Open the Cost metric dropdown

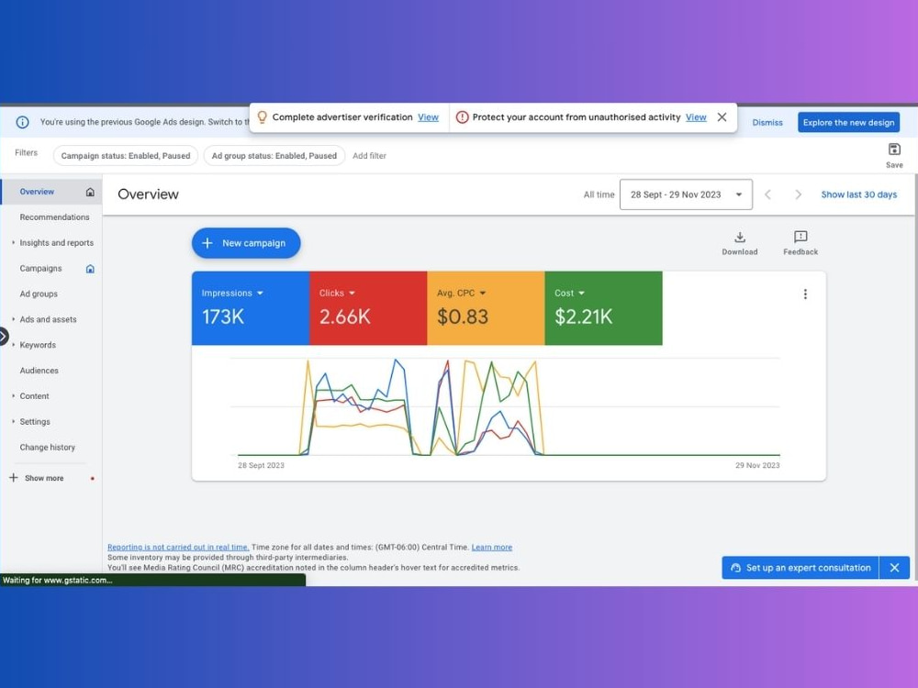click(x=581, y=294)
